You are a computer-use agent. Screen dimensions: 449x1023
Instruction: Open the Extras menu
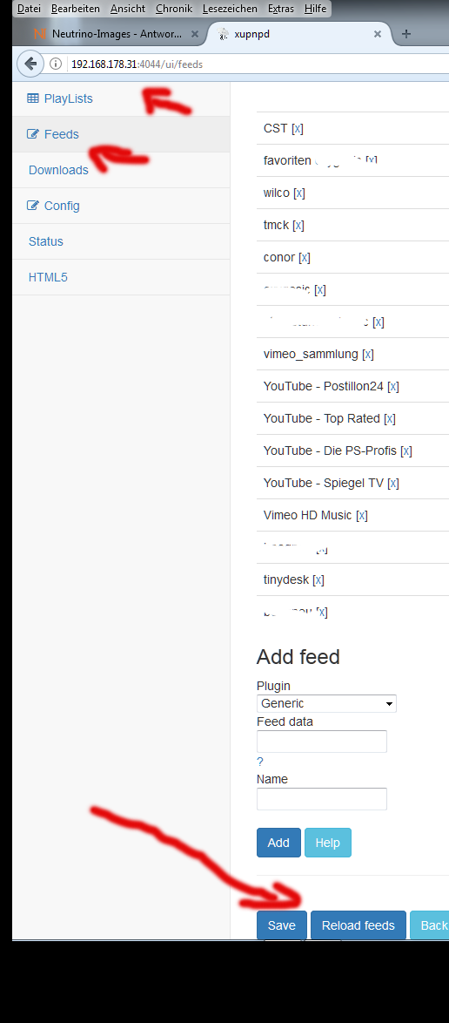pos(281,9)
